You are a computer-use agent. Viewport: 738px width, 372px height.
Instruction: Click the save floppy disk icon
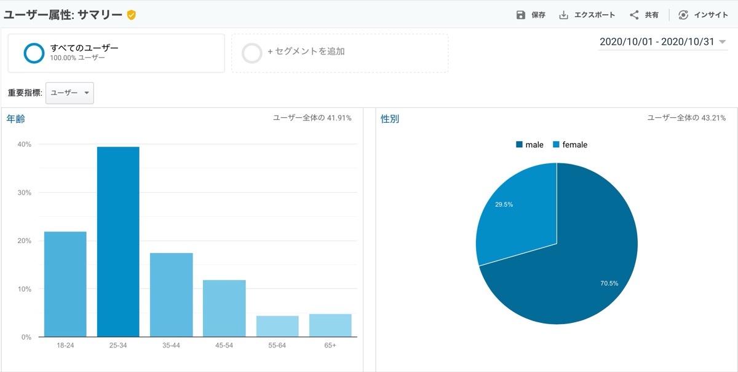521,15
